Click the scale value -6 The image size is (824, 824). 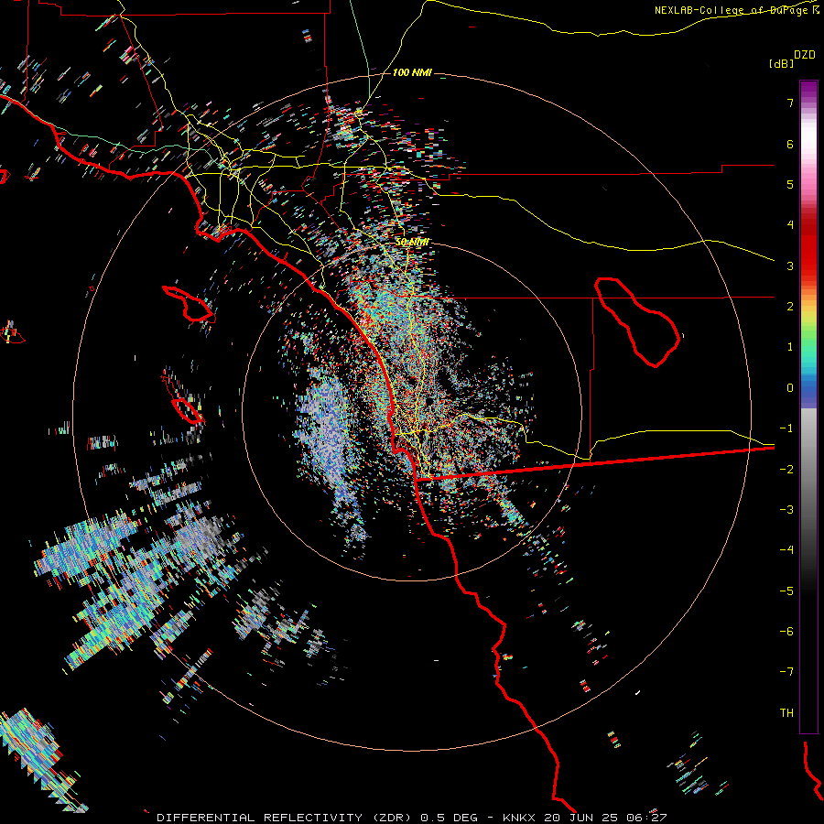pos(786,632)
